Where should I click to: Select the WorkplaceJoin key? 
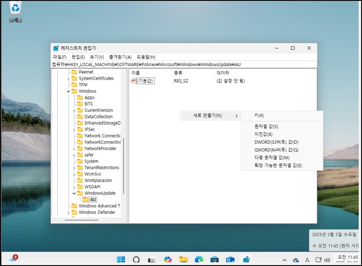(x=98, y=180)
